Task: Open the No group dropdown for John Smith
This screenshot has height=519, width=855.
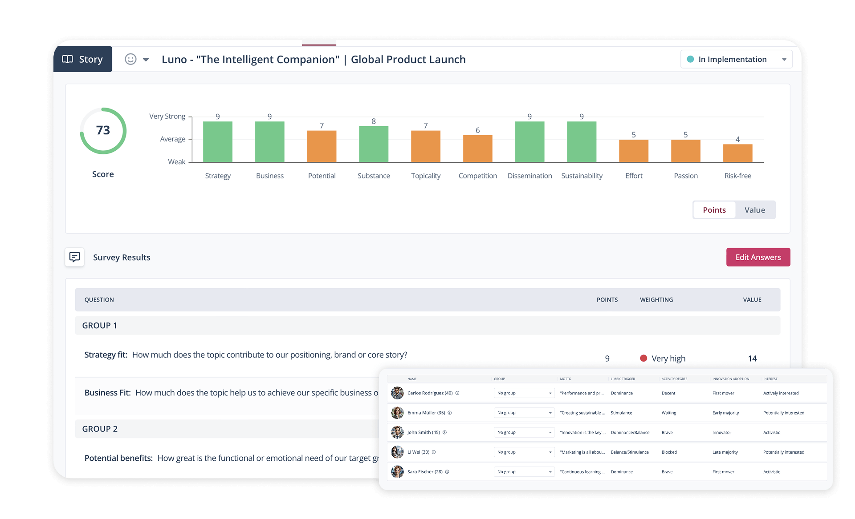Action: point(524,432)
